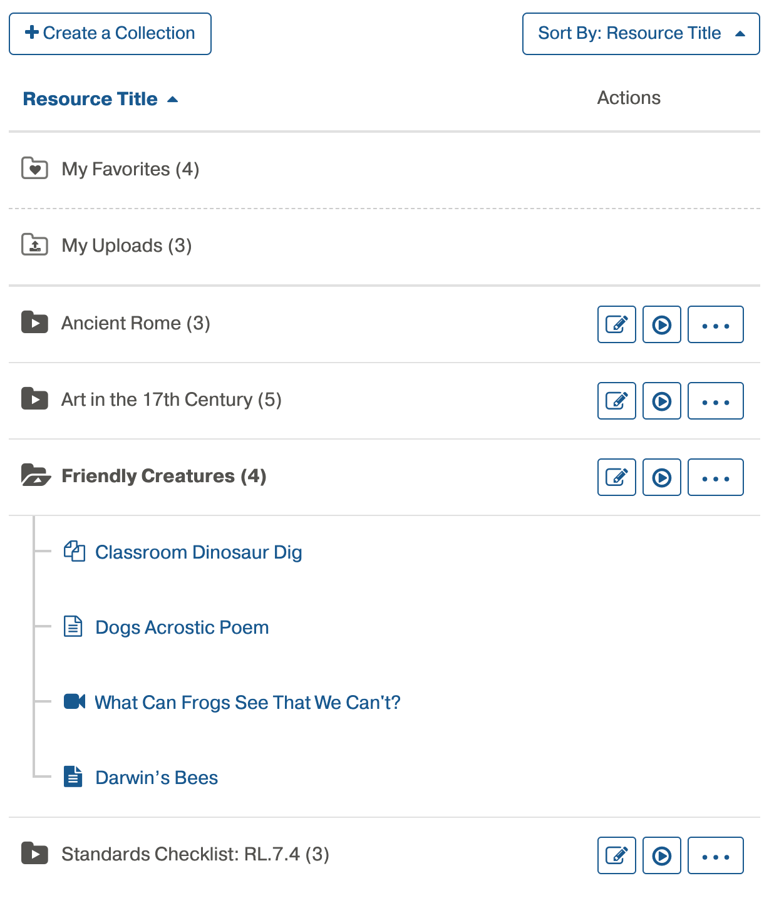Viewport: 774px width, 898px height.
Task: Open the Dogs Acrostic Poem resource
Action: (182, 627)
